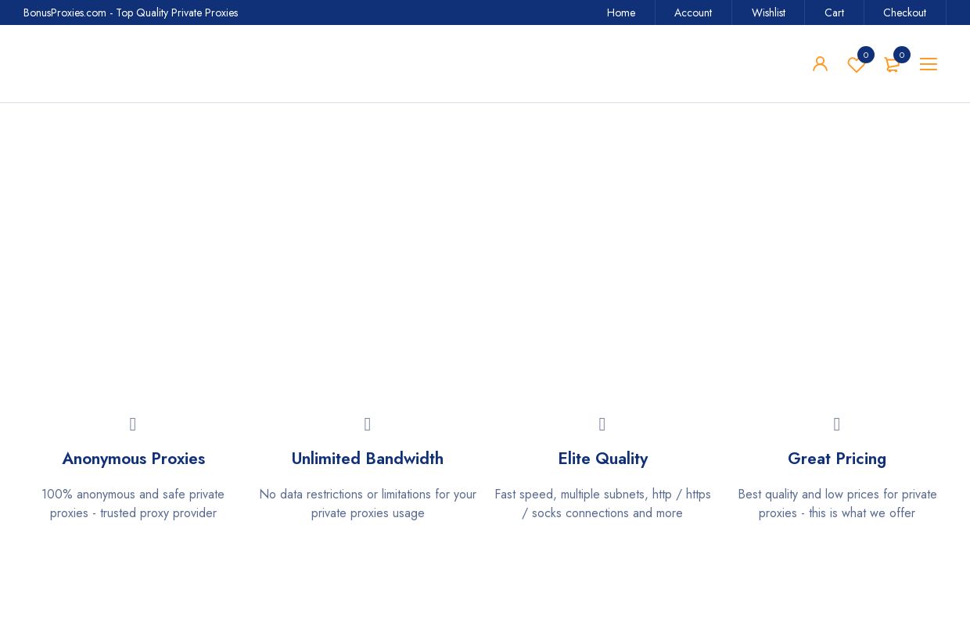Viewport: 970px width, 625px height.
Task: Click the wishlist heart icon in header
Action: (857, 66)
